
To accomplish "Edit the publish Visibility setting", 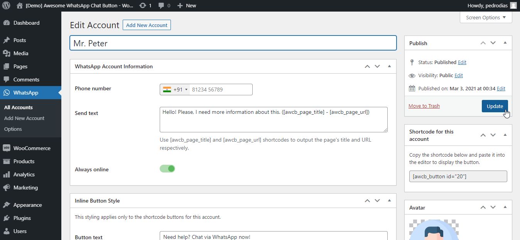I will (x=459, y=76).
